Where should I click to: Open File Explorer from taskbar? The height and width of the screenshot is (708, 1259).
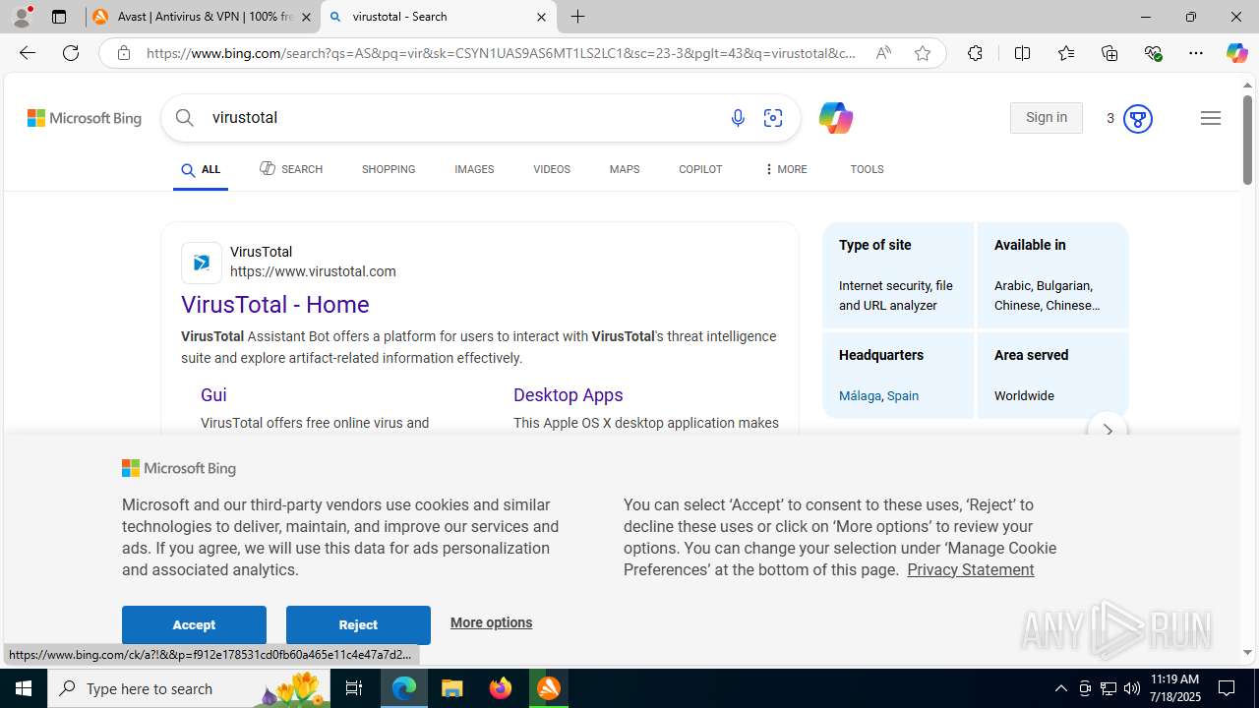click(452, 688)
